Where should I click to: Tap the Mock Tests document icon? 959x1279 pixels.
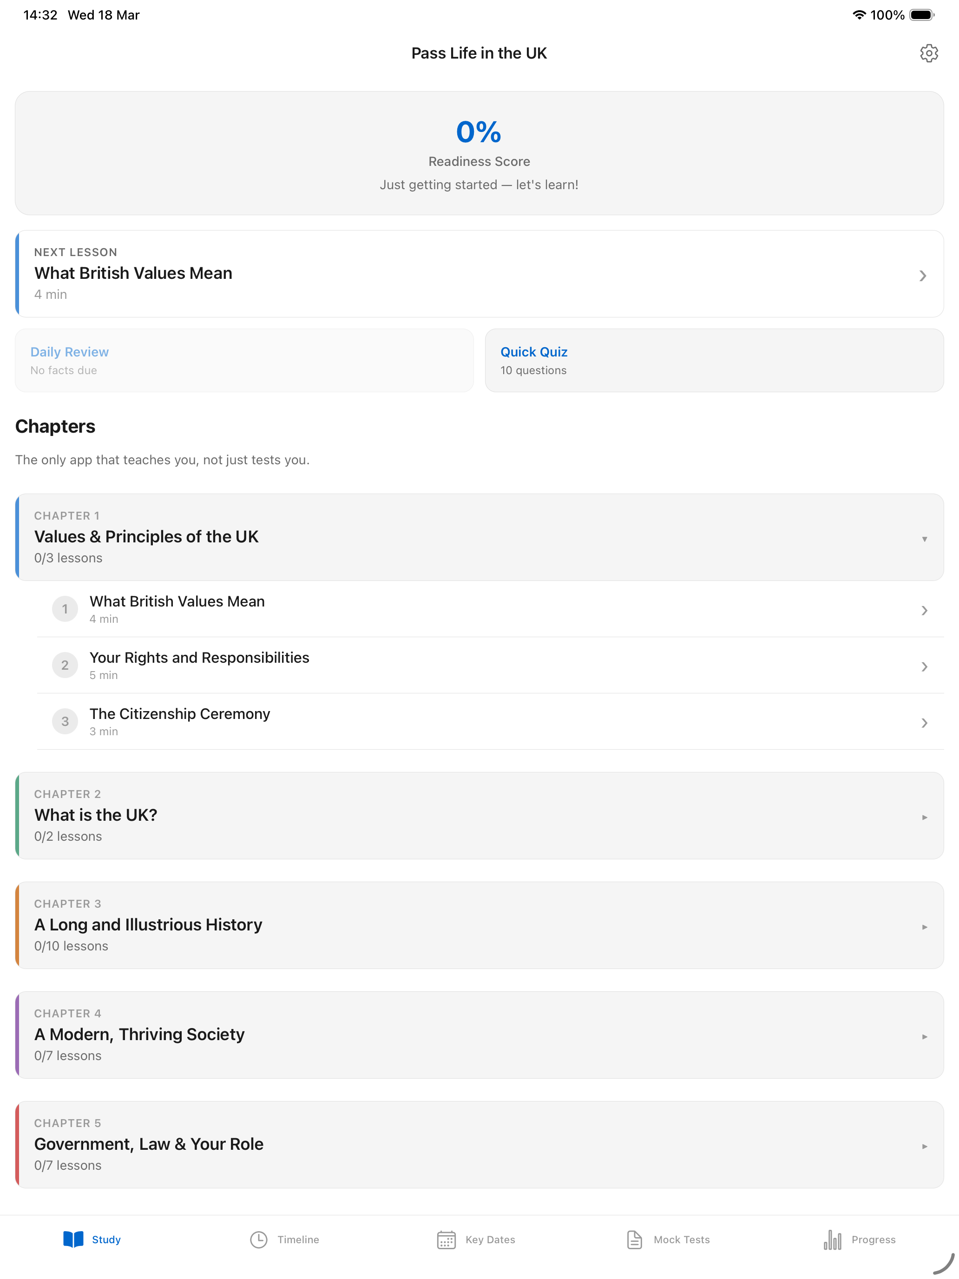[x=634, y=1239]
